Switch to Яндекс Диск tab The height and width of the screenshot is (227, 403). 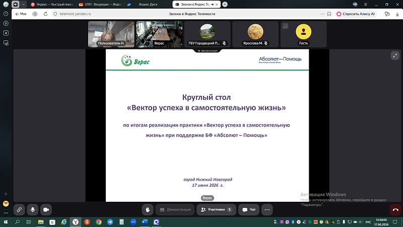(148, 5)
